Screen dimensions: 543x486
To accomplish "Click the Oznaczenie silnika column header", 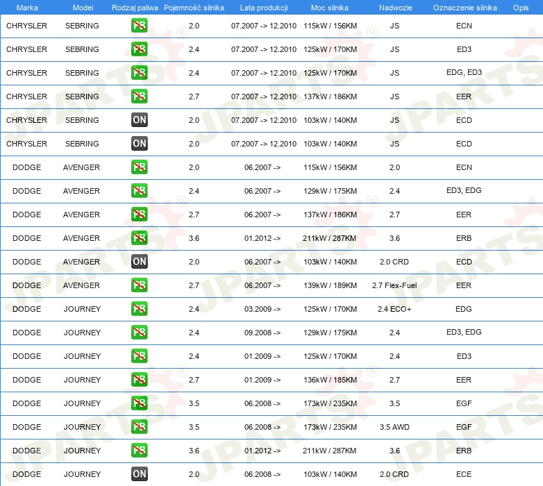I will point(465,8).
